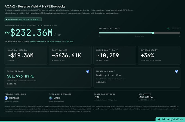Image resolution: width=185 pixels, height=122 pixels.
Task: Click the unfilled right end of yield slider track
Action: [167, 33]
